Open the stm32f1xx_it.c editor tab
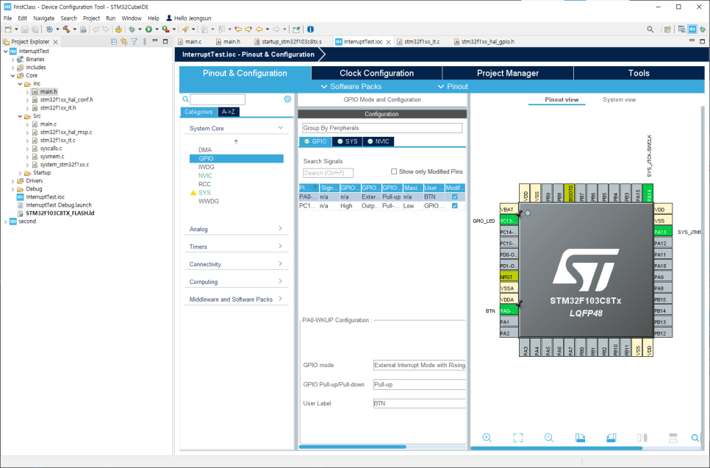 [422, 42]
